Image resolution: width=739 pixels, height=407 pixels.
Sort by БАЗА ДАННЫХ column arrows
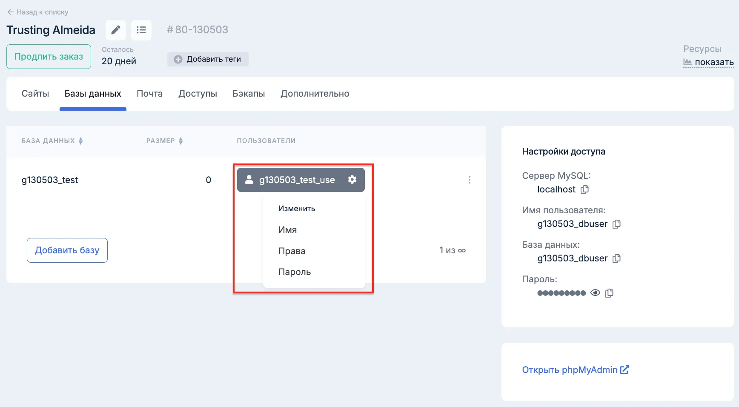tap(80, 141)
